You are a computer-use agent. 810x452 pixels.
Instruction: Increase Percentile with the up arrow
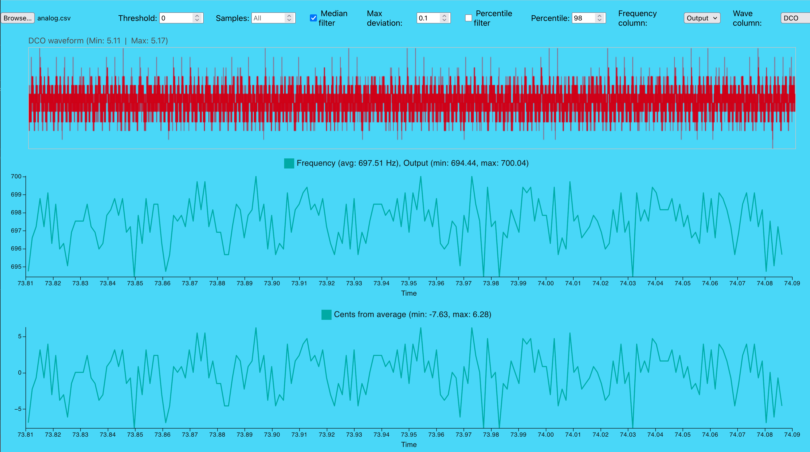point(600,16)
